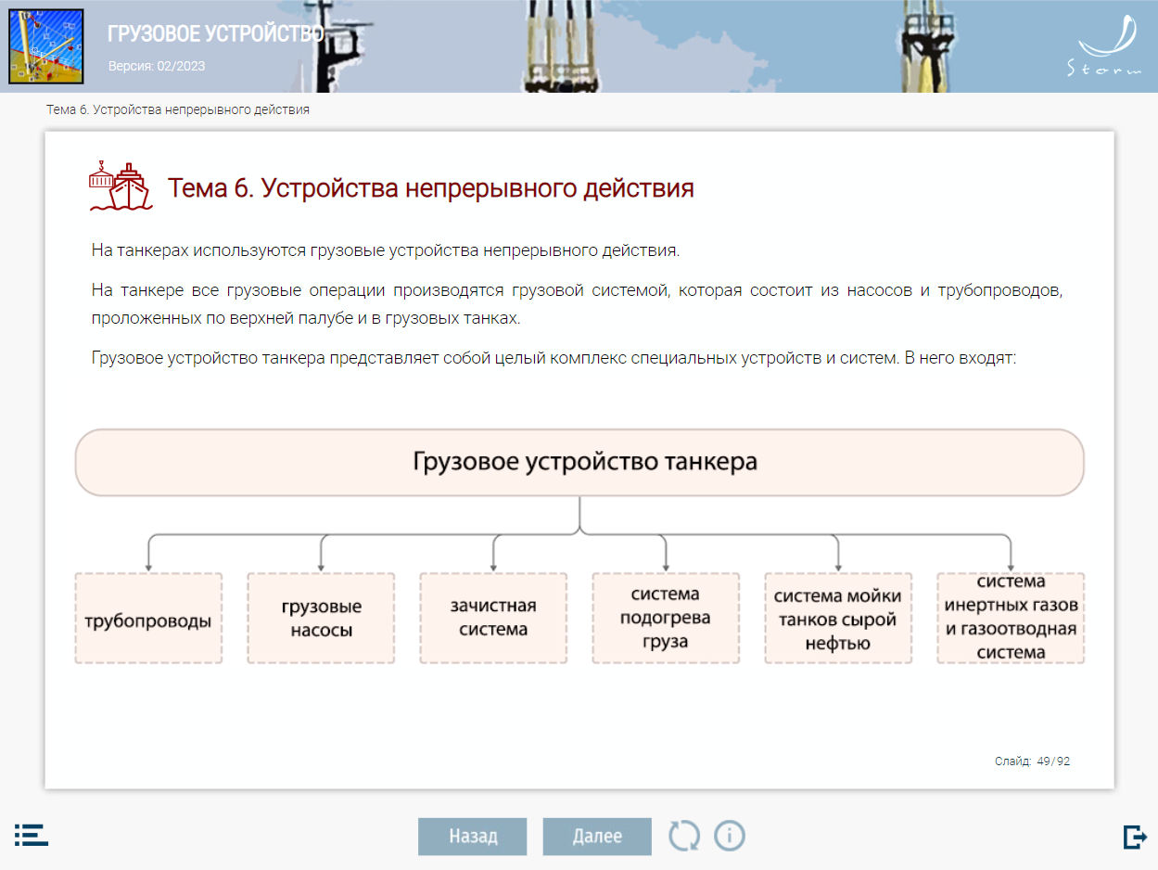
Task: Click the paragraph starting На танкерах используются
Action: pos(386,250)
